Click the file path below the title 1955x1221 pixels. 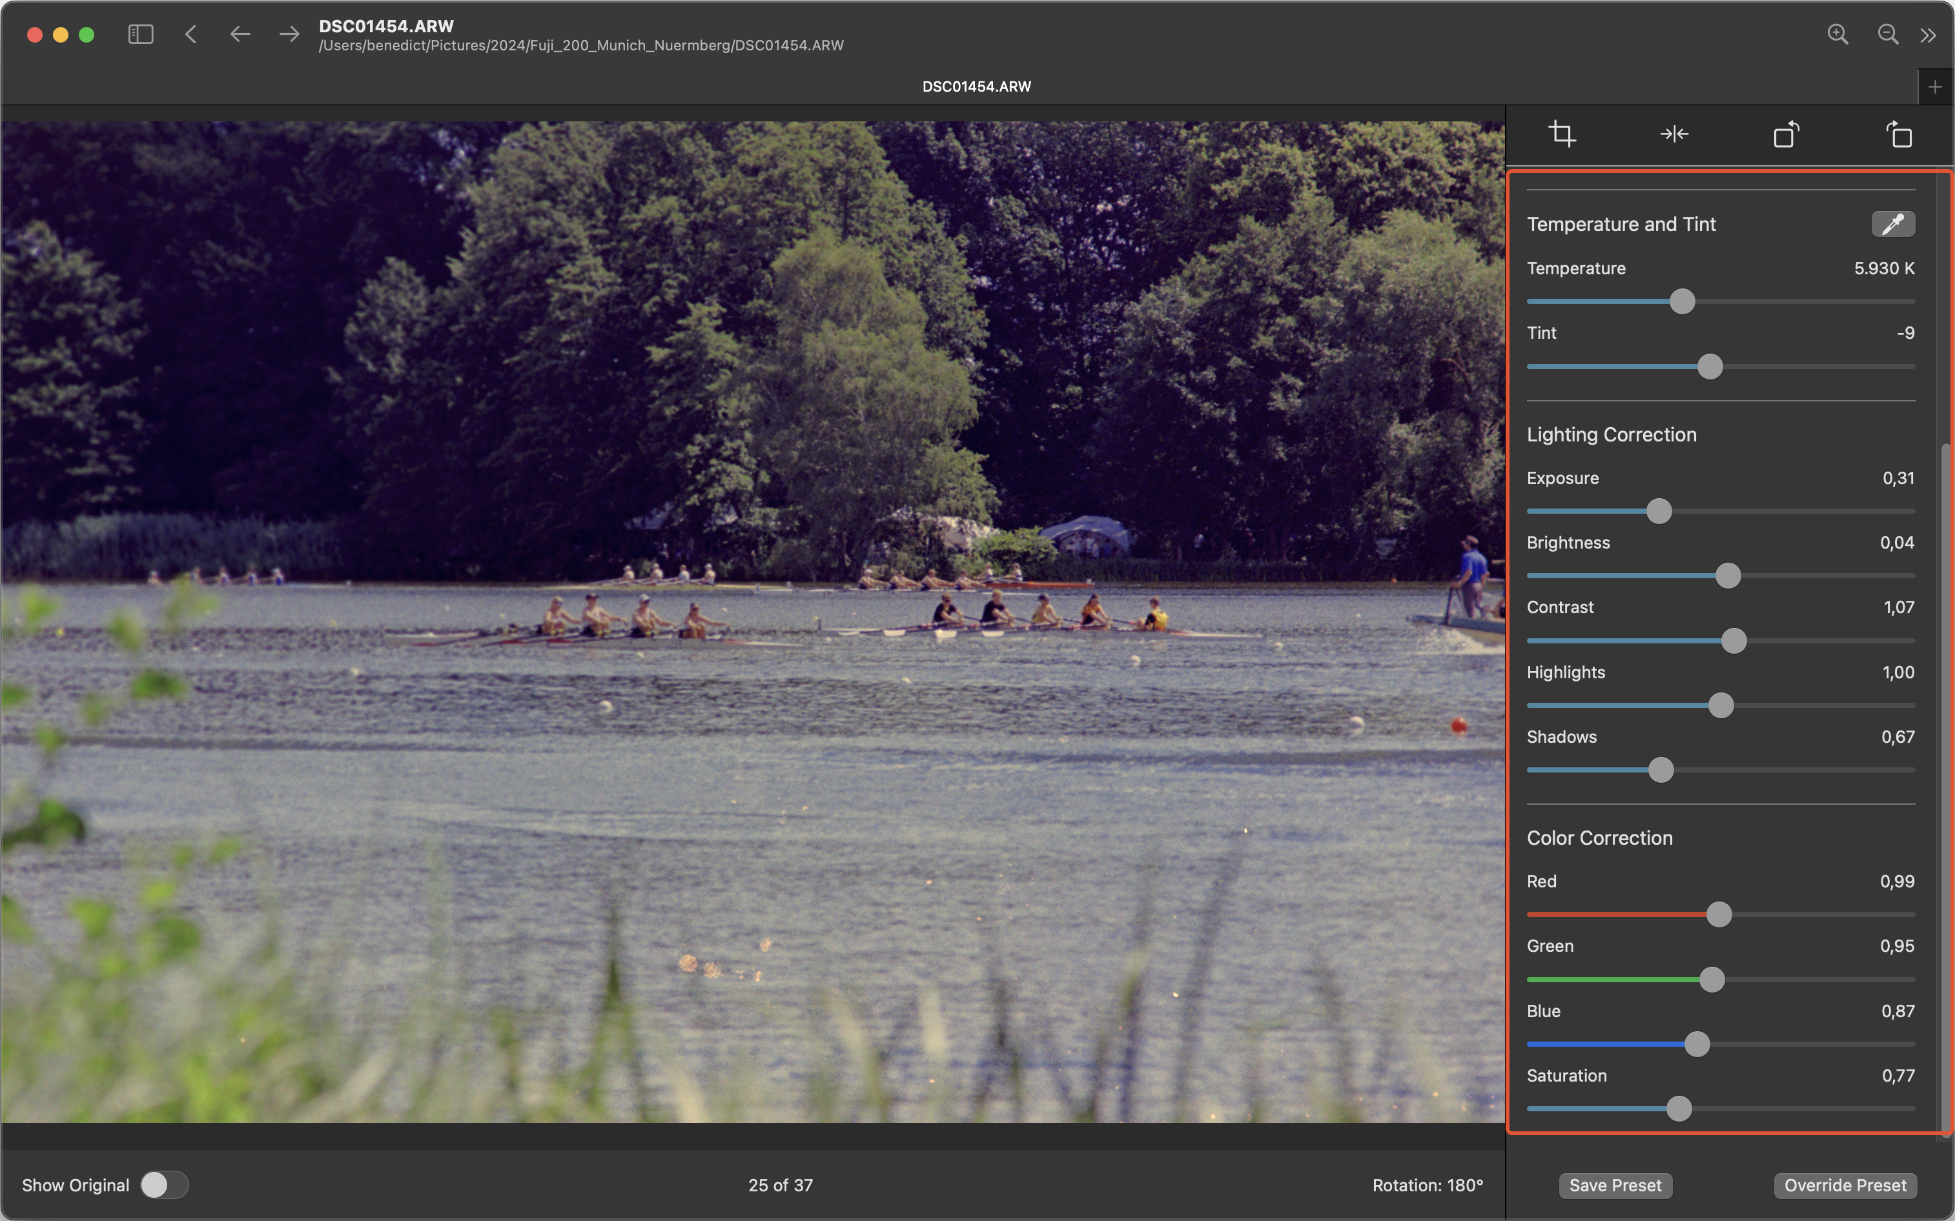pos(580,45)
